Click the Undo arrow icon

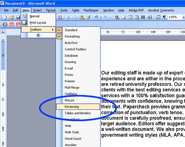coord(96,17)
